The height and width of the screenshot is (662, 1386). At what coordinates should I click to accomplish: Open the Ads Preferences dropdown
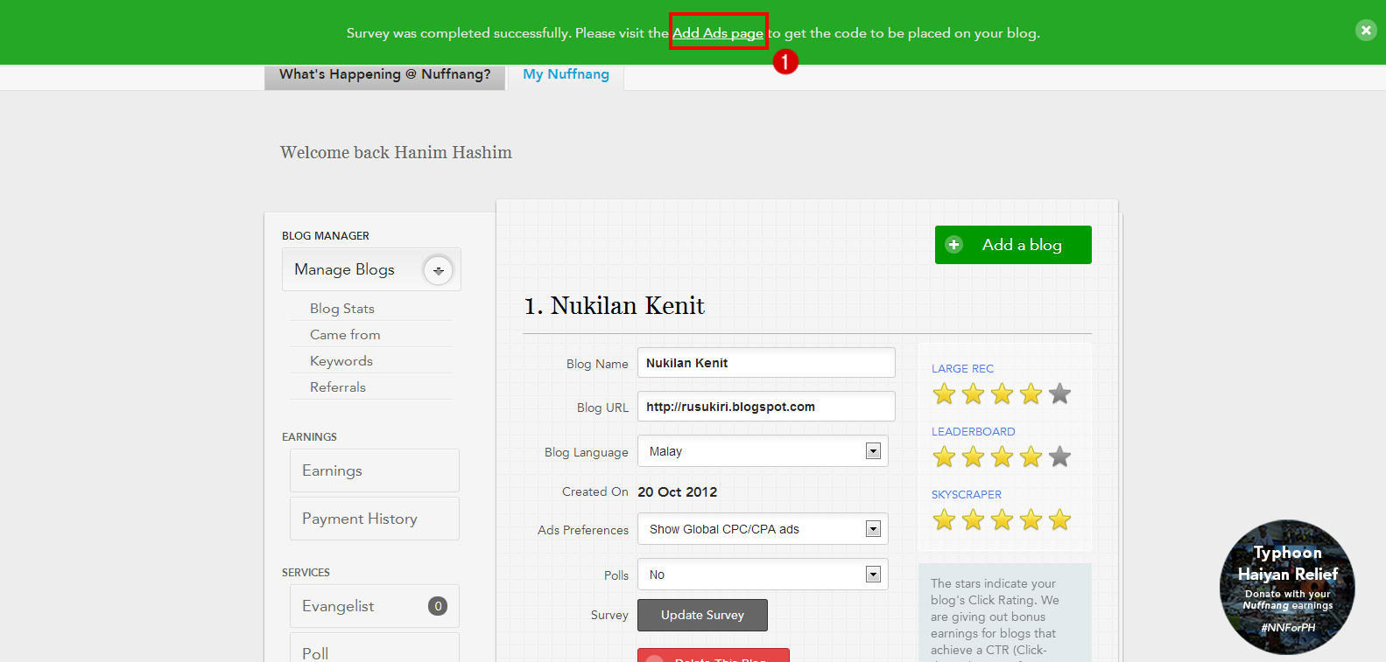[x=763, y=529]
